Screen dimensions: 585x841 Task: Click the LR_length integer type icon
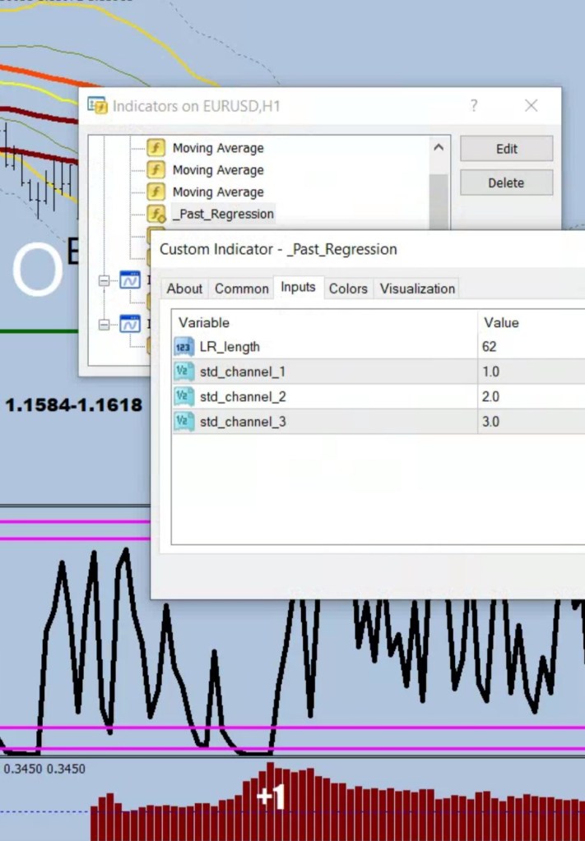point(183,347)
